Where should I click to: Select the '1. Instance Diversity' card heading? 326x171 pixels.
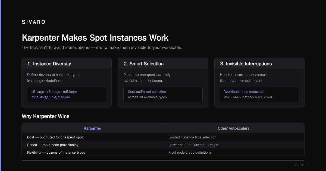coord(49,64)
